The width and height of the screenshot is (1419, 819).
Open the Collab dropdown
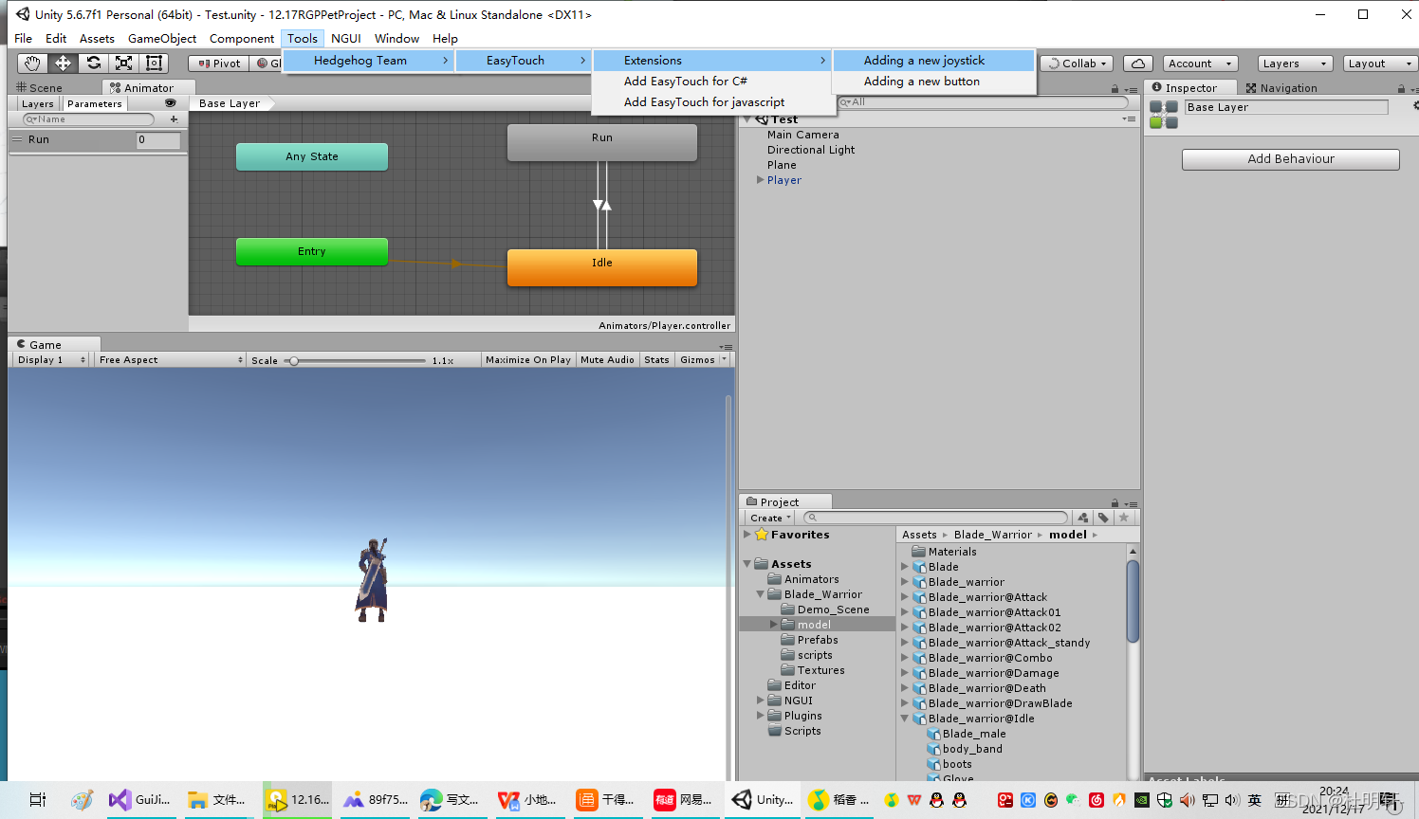click(1077, 64)
